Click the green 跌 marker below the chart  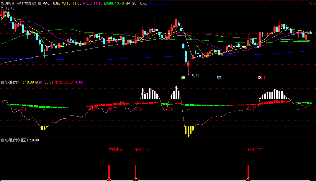[x=183, y=77]
